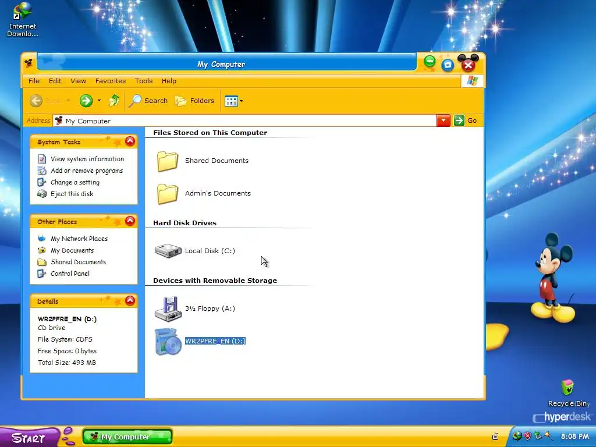Click the Address bar field
596x447 pixels.
pos(245,120)
